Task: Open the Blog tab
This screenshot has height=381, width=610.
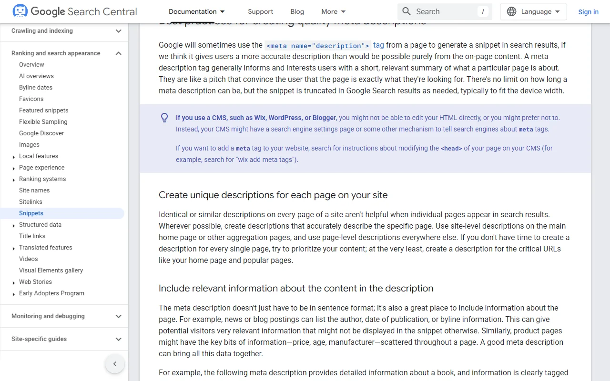Action: pos(297,11)
